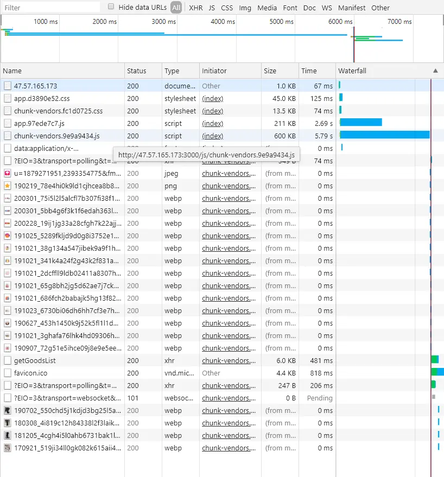Toggle the Waterfall column sort arrow
This screenshot has height=477, width=444.
point(435,71)
